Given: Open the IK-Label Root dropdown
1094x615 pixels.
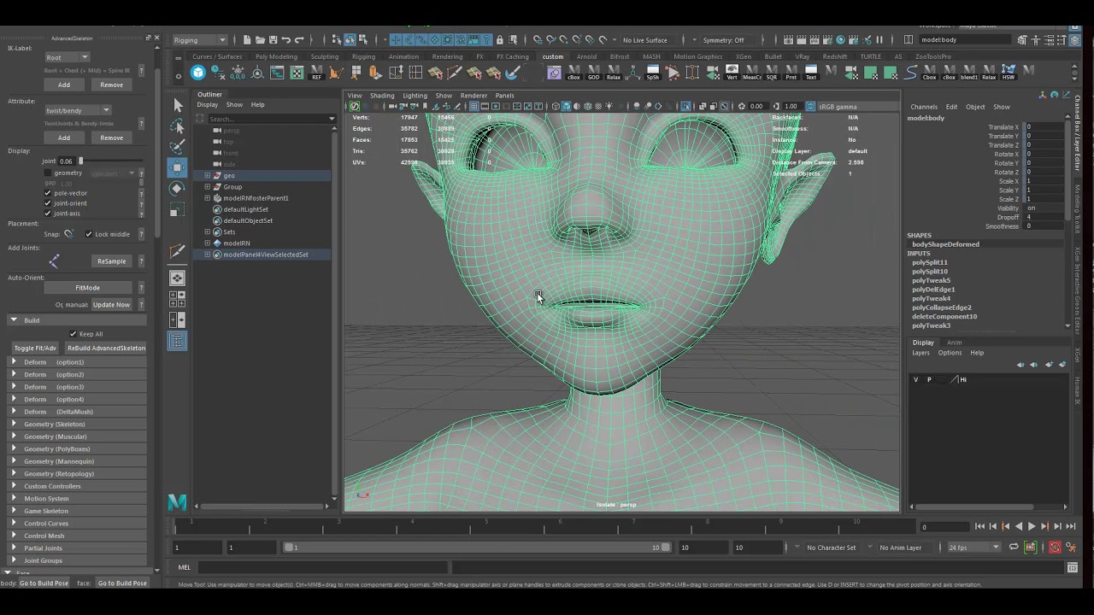Looking at the screenshot, I should pyautogui.click(x=67, y=57).
